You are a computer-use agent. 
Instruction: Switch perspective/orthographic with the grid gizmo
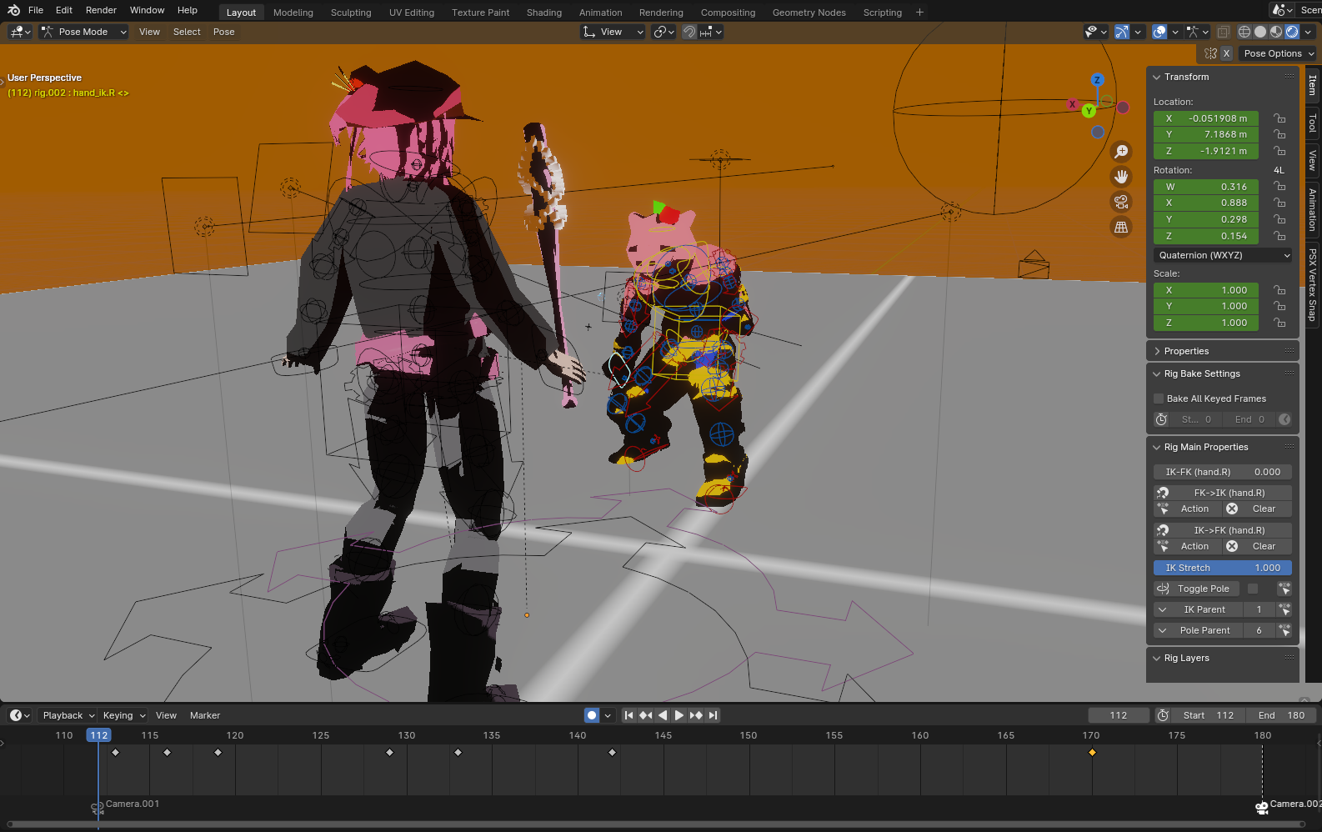(1121, 227)
